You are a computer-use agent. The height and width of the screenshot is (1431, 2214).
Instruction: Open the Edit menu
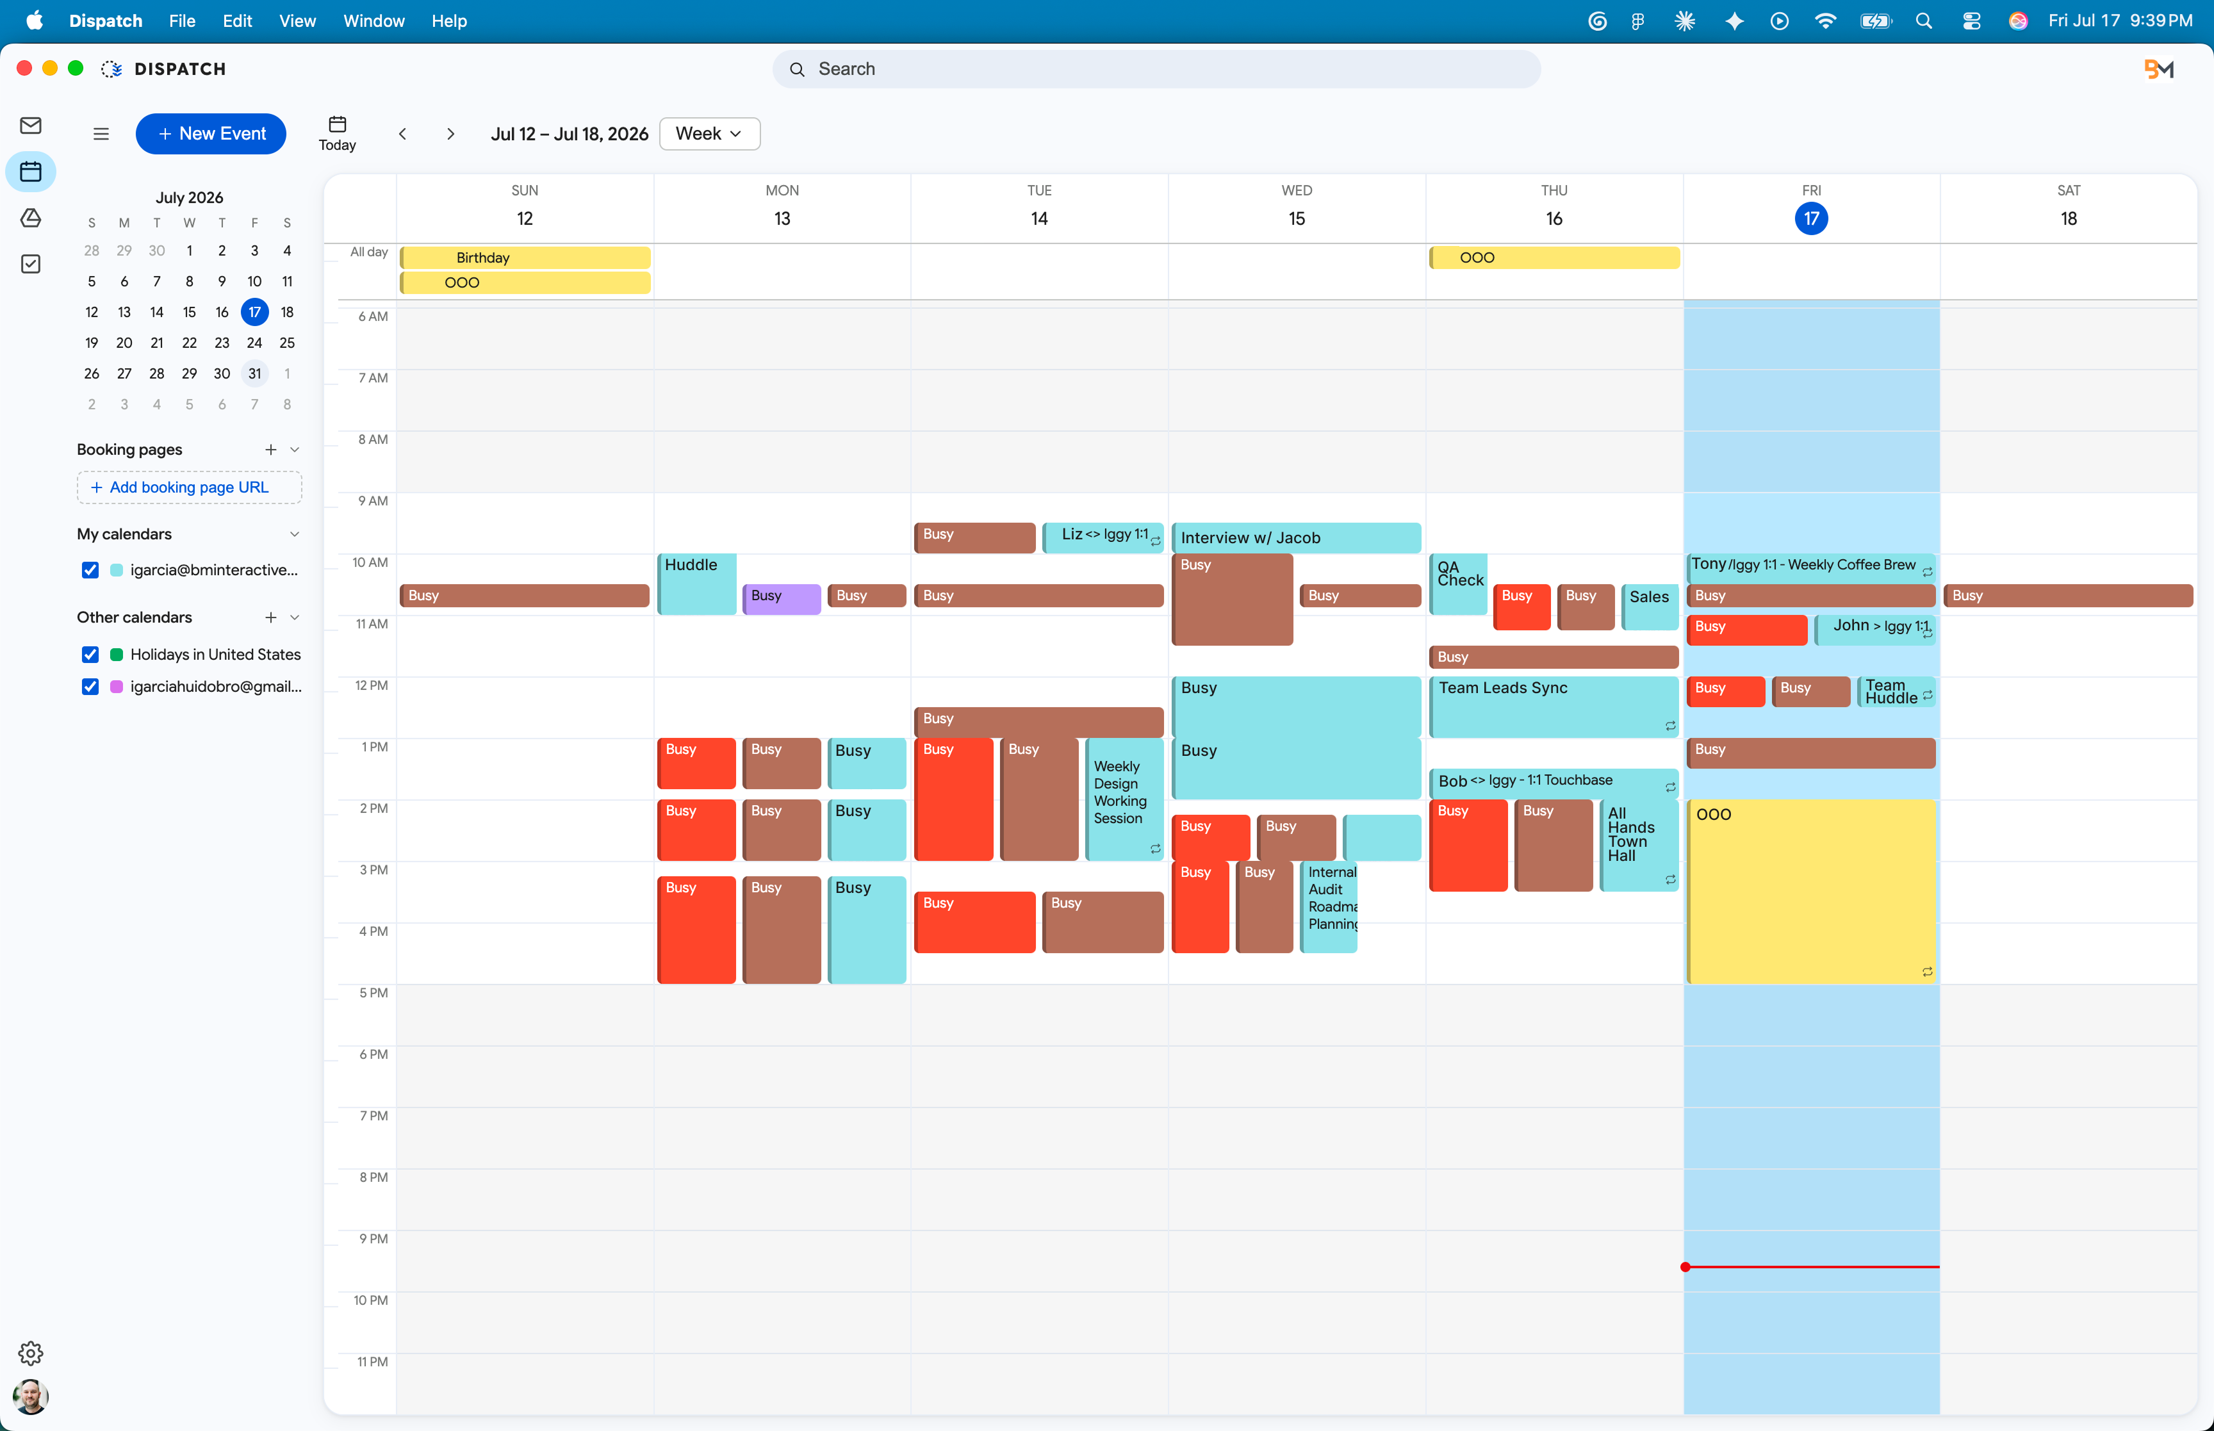237,20
